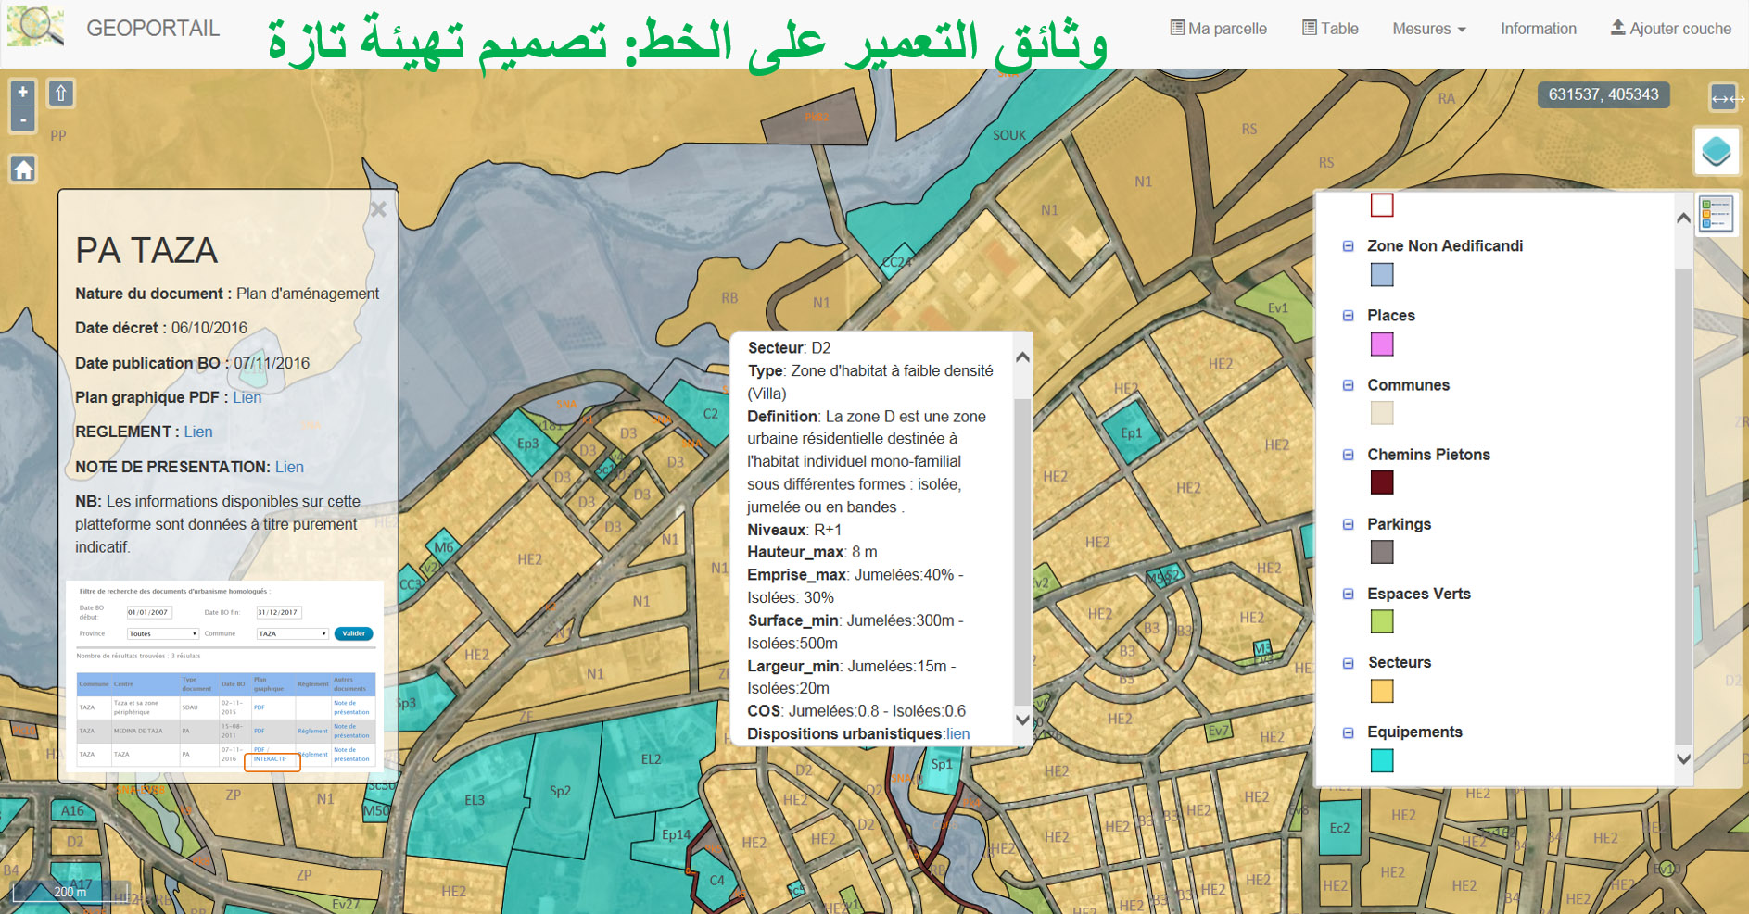The width and height of the screenshot is (1749, 914).
Task: Click the pink Places color swatch
Action: point(1381,344)
